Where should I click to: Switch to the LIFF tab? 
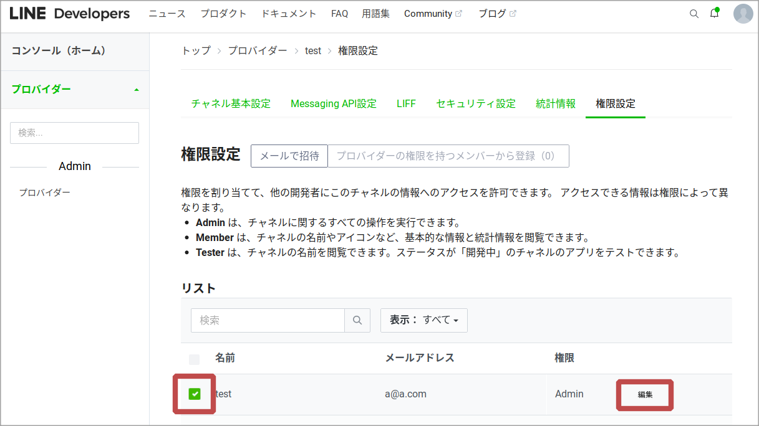(x=406, y=104)
